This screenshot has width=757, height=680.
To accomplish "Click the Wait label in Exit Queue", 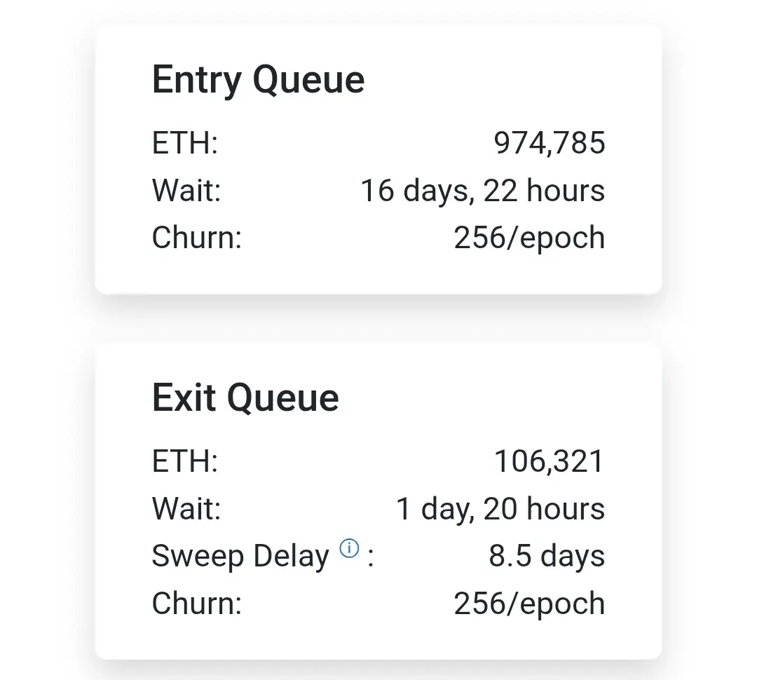I will pos(186,509).
